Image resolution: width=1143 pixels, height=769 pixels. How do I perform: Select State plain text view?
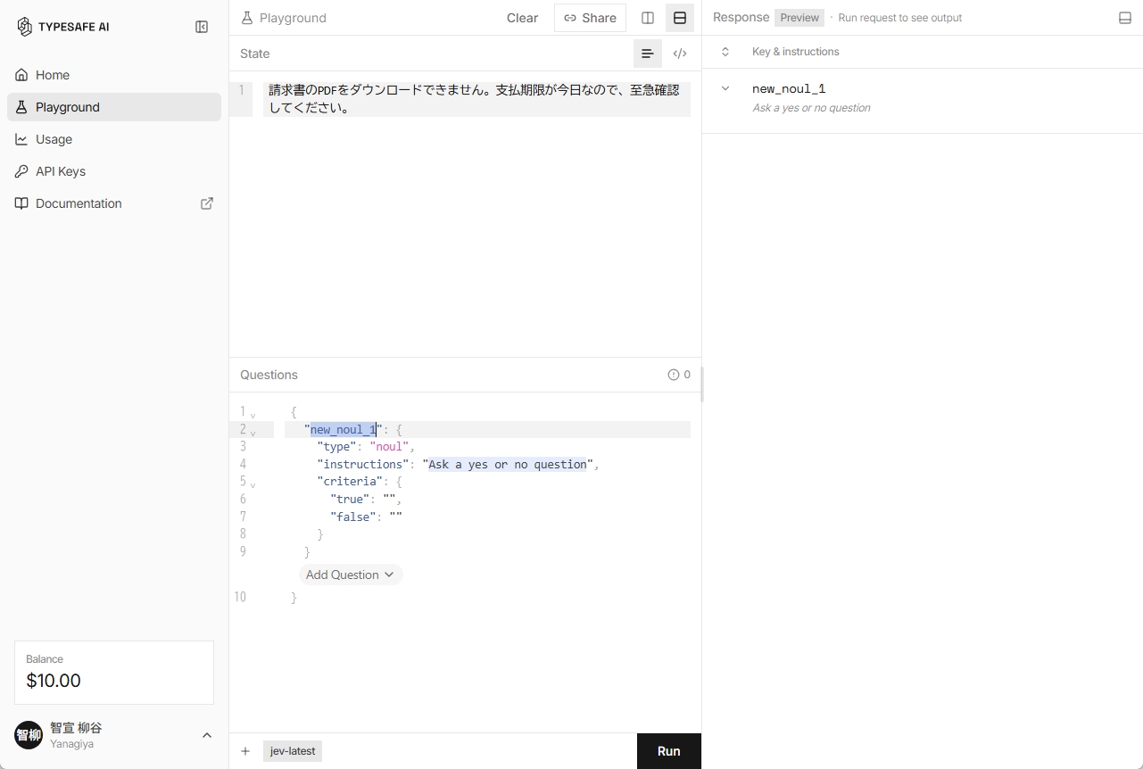[648, 54]
